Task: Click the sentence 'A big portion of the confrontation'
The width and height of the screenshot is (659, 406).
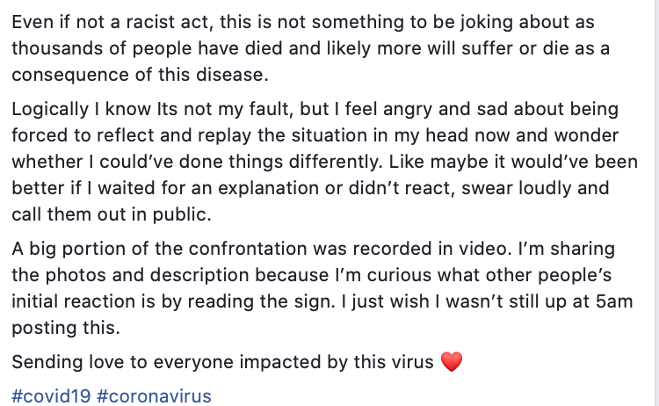Action: tap(262, 249)
